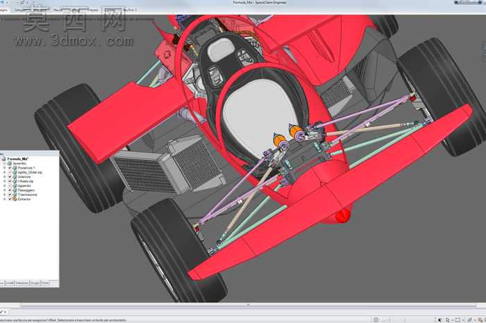Expand the Trasmissione tree node
486x323 pixels.
tap(5, 194)
